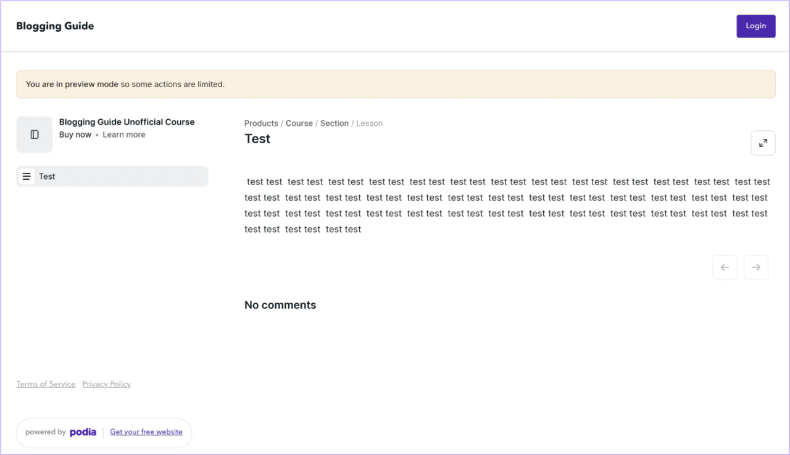Click the Test lesson title heading
Screen dimensions: 790x455
click(257, 138)
